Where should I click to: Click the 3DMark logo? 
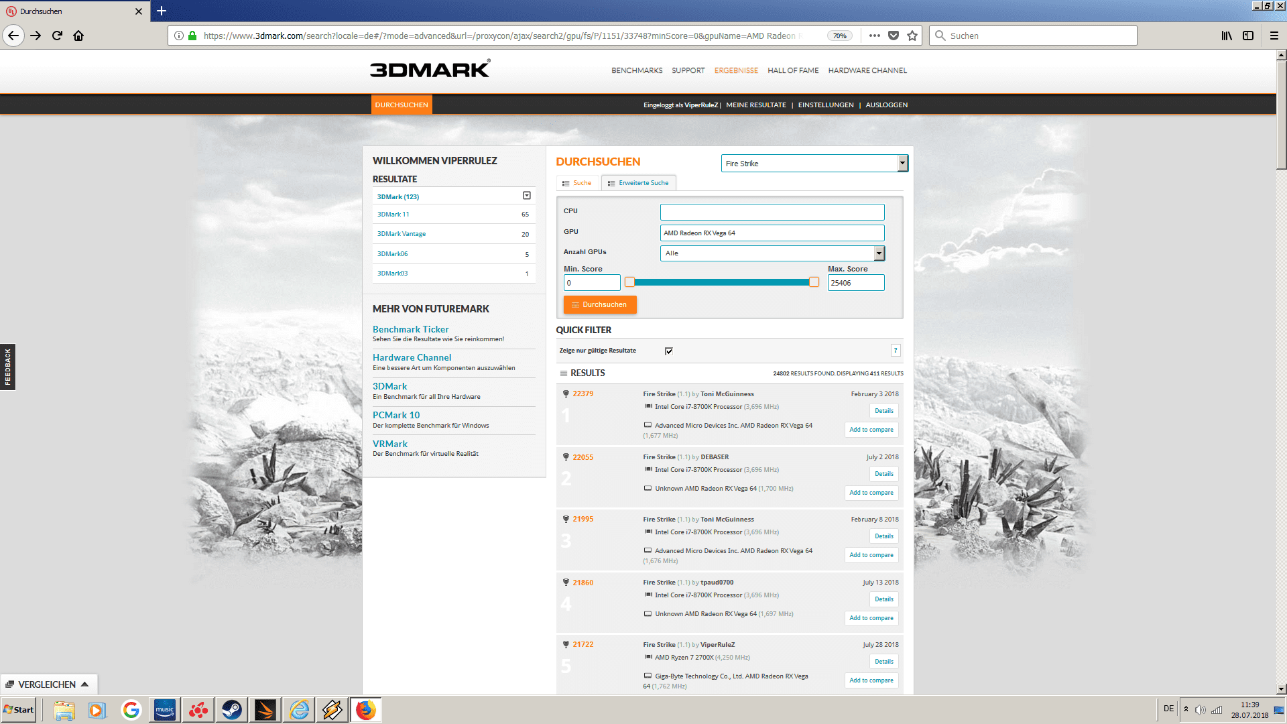coord(430,69)
